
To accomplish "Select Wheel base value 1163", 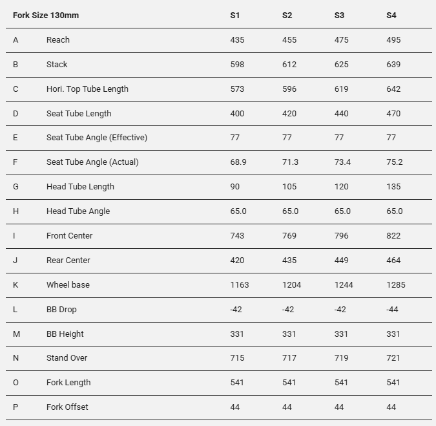I will tap(240, 285).
